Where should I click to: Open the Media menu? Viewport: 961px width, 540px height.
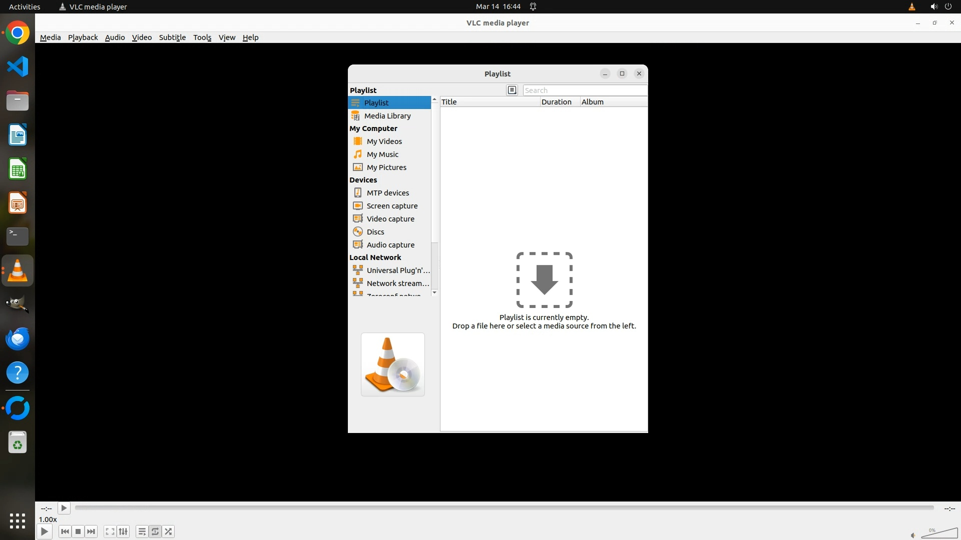tap(50, 37)
